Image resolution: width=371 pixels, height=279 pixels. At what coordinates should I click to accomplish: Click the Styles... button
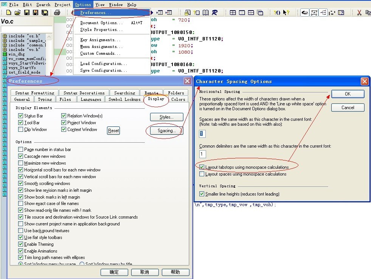tap(166, 117)
